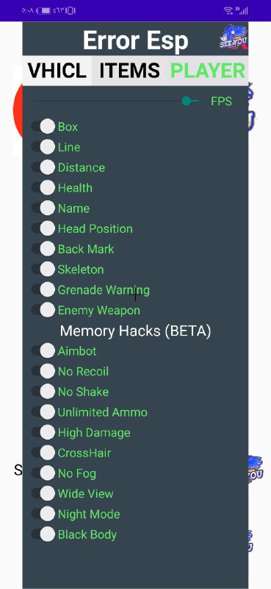Turn on Grenade Warning toggle
This screenshot has width=271, height=589.
(x=43, y=289)
